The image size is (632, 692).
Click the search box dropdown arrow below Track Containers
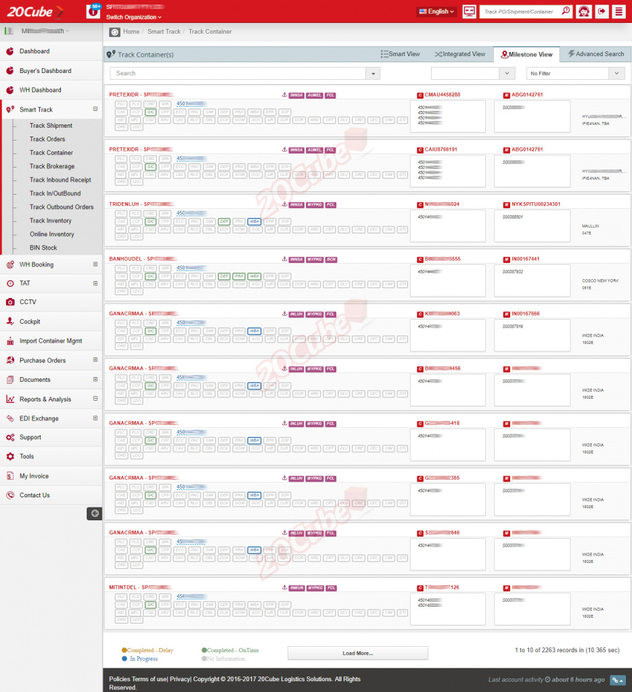click(372, 72)
